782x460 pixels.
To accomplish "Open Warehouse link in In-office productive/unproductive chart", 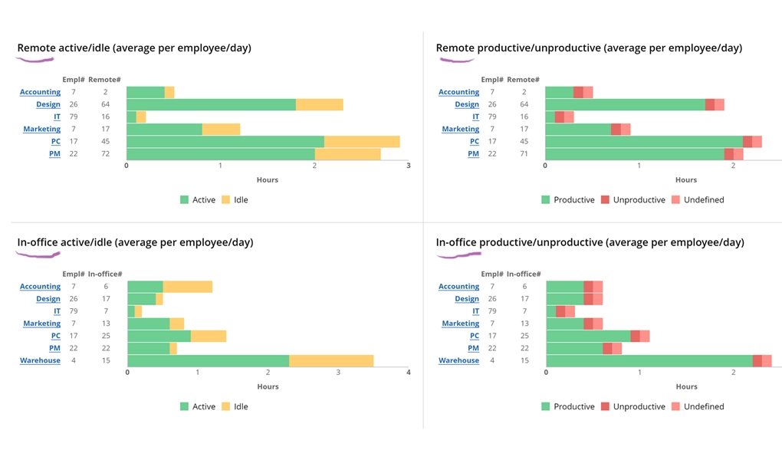I will point(458,360).
